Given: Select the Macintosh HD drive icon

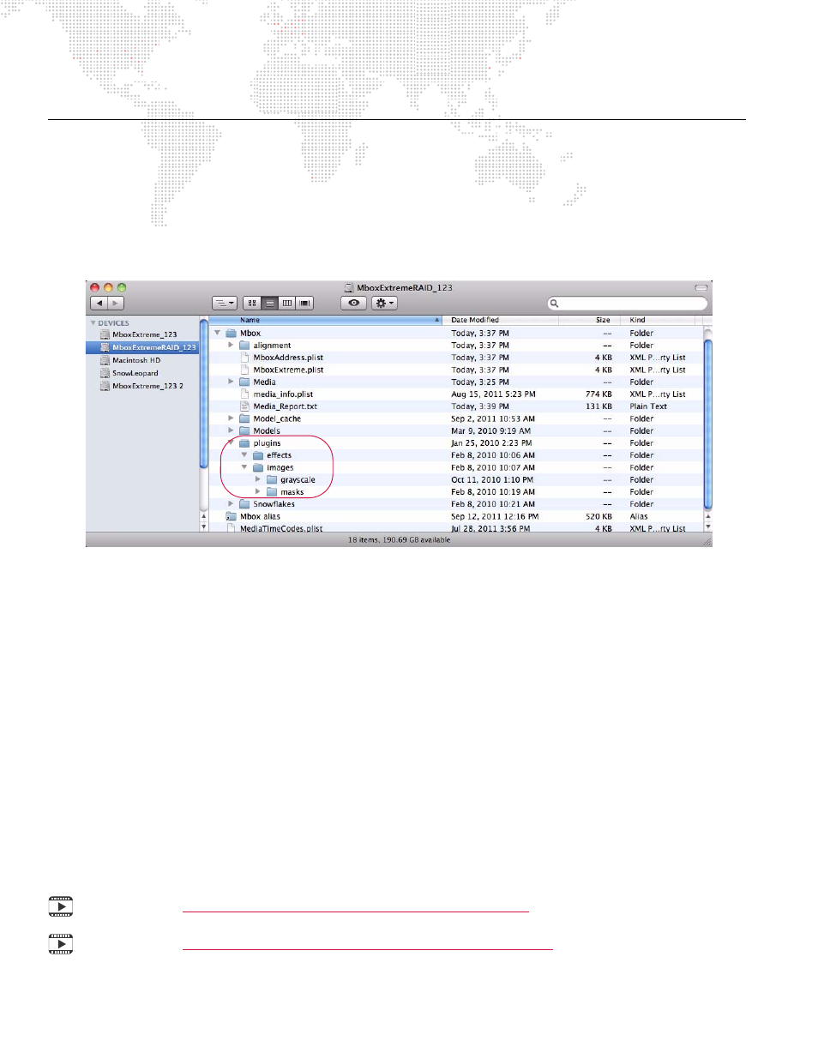Looking at the screenshot, I should coord(105,360).
